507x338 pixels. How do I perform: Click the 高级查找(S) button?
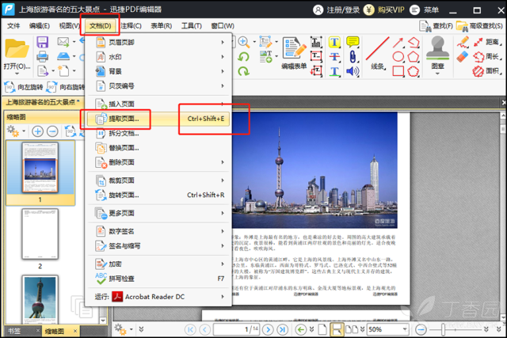478,26
